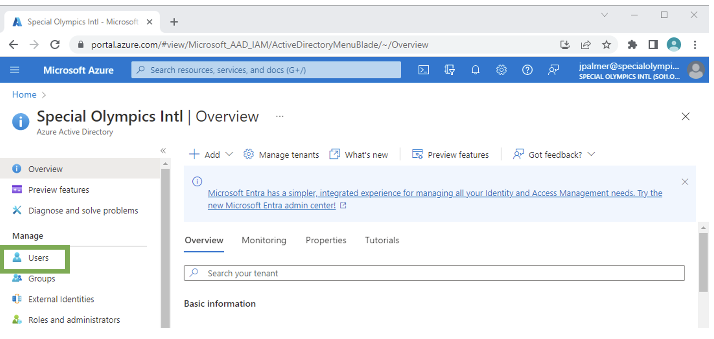Click the install app icon in address bar
Screen dimensions: 714x339
[565, 44]
